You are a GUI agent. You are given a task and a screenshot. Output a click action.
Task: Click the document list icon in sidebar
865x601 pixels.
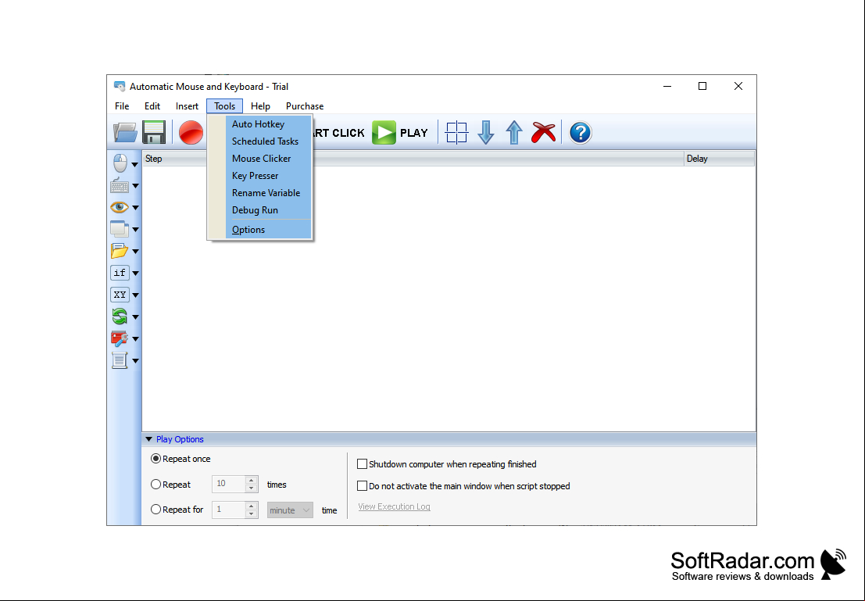(x=119, y=360)
